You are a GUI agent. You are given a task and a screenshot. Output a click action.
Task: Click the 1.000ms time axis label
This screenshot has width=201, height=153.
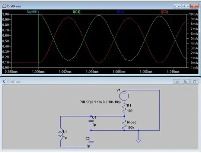click(x=38, y=71)
